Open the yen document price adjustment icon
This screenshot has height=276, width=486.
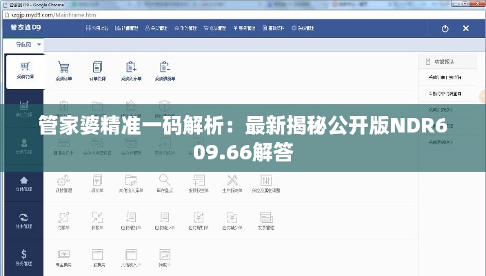tap(97, 180)
